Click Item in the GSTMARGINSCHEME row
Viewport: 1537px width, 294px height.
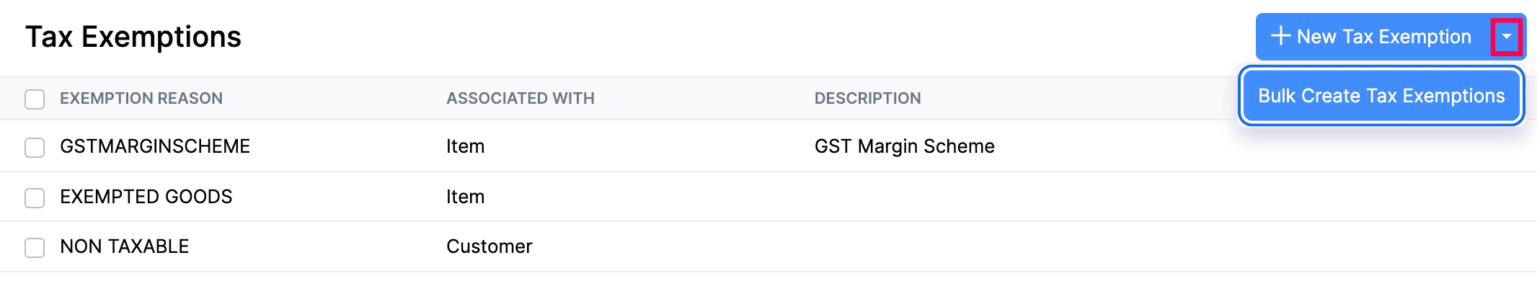pyautogui.click(x=465, y=146)
